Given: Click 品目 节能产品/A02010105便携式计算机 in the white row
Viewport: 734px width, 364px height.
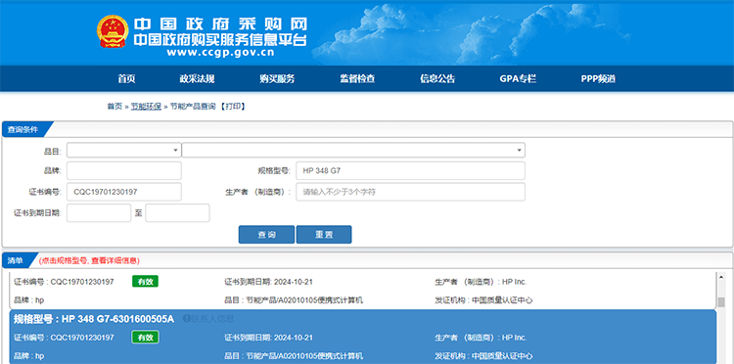Looking at the screenshot, I should (294, 300).
